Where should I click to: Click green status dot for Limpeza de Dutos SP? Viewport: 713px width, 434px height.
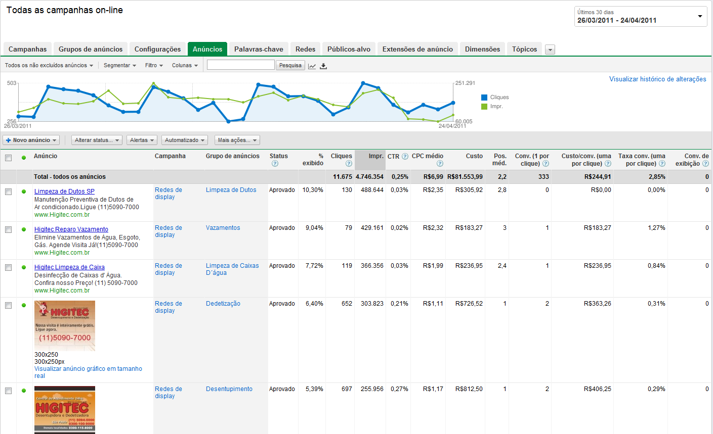pyautogui.click(x=24, y=191)
